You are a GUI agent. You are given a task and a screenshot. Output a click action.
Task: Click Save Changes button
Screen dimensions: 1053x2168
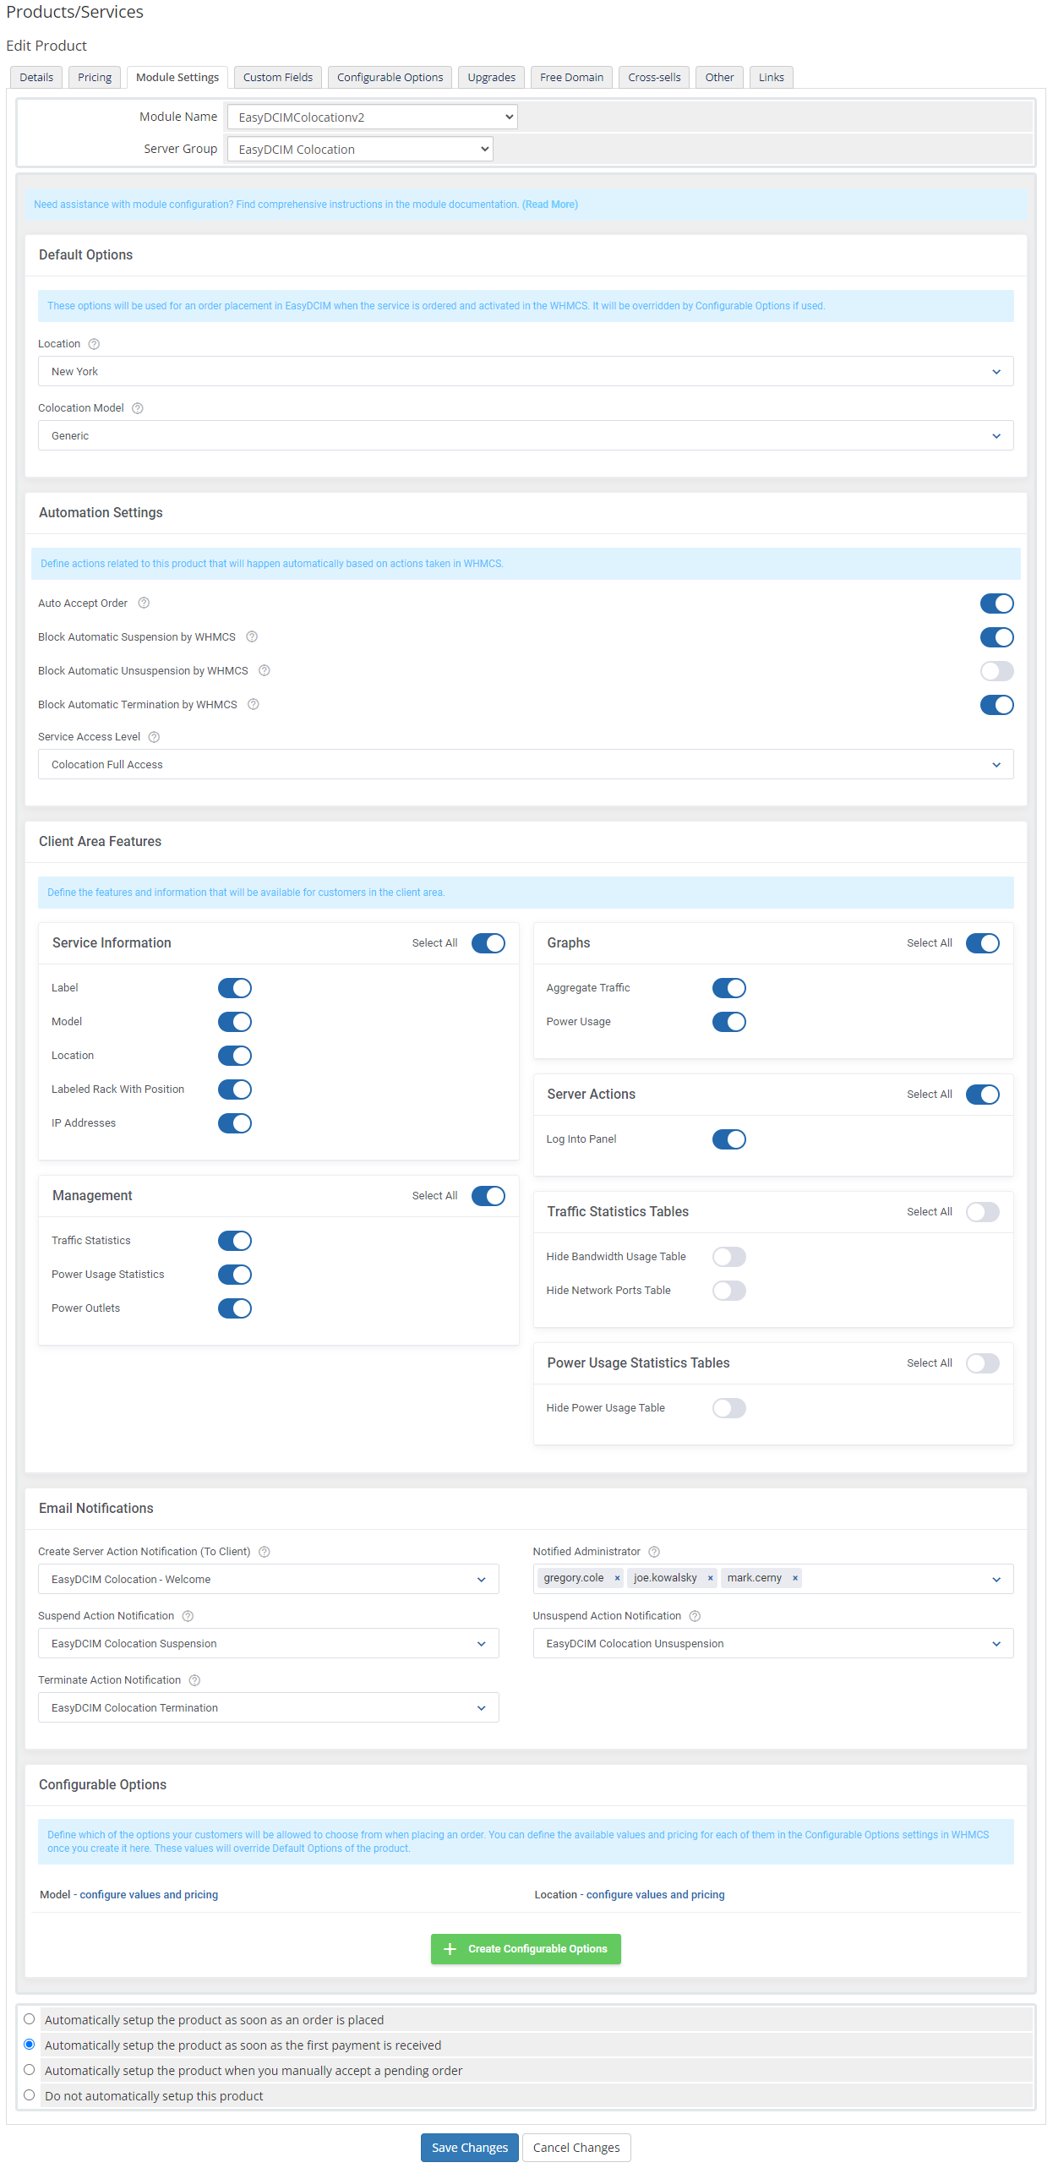[469, 2148]
